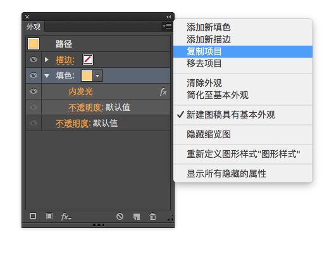Expand the 描边 disclosure triangle
Screen dimensions: 334x268
[x=46, y=60]
